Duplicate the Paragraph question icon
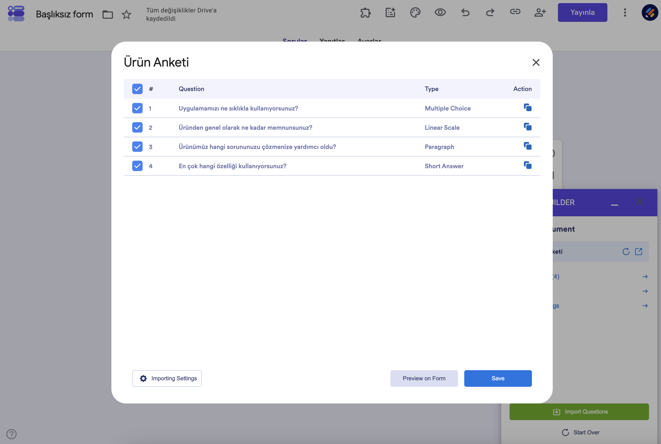 (x=527, y=146)
